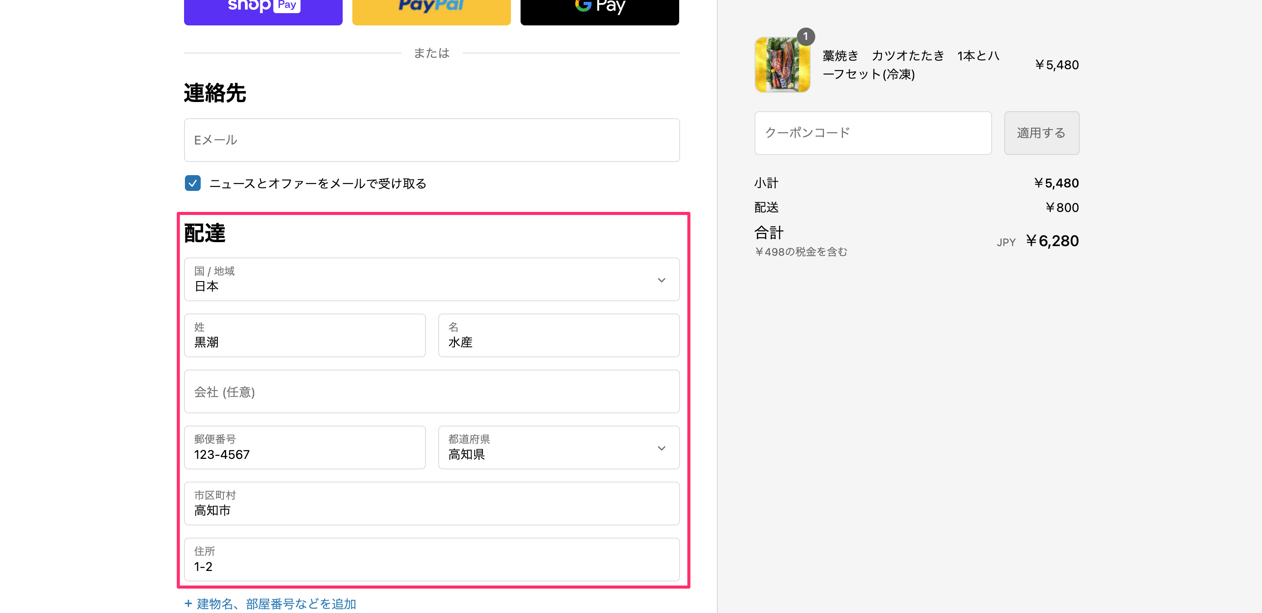Click the 郵便番号 postal code field
The height and width of the screenshot is (613, 1262).
304,447
